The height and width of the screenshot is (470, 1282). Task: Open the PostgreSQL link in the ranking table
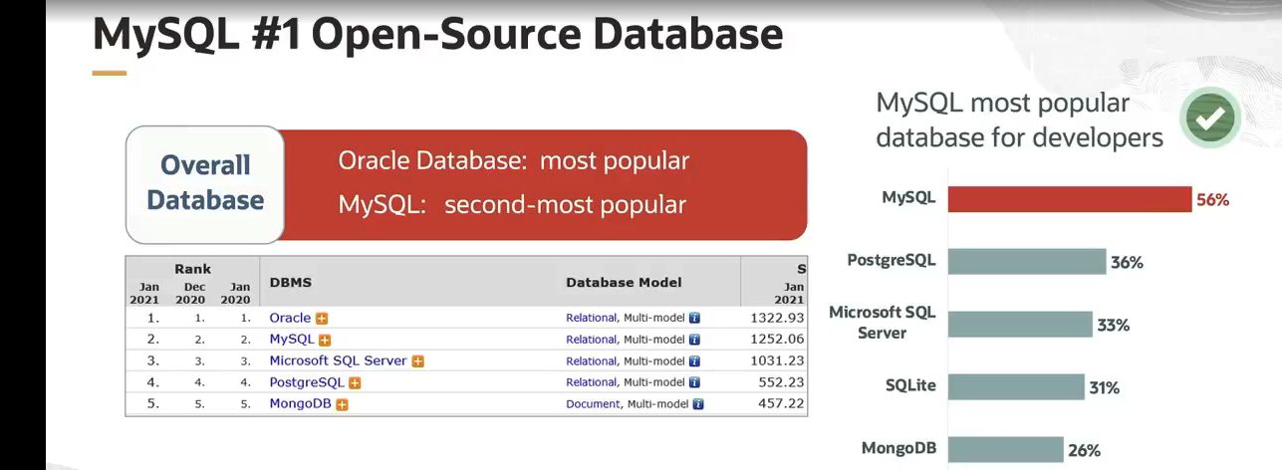coord(306,382)
